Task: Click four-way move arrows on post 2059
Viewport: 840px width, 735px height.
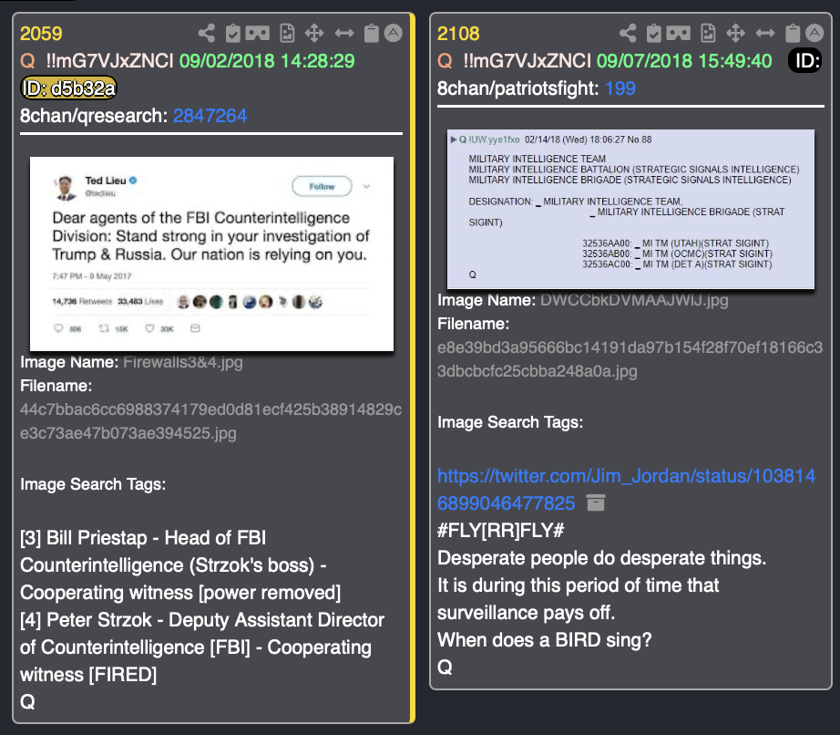Action: click(x=314, y=33)
